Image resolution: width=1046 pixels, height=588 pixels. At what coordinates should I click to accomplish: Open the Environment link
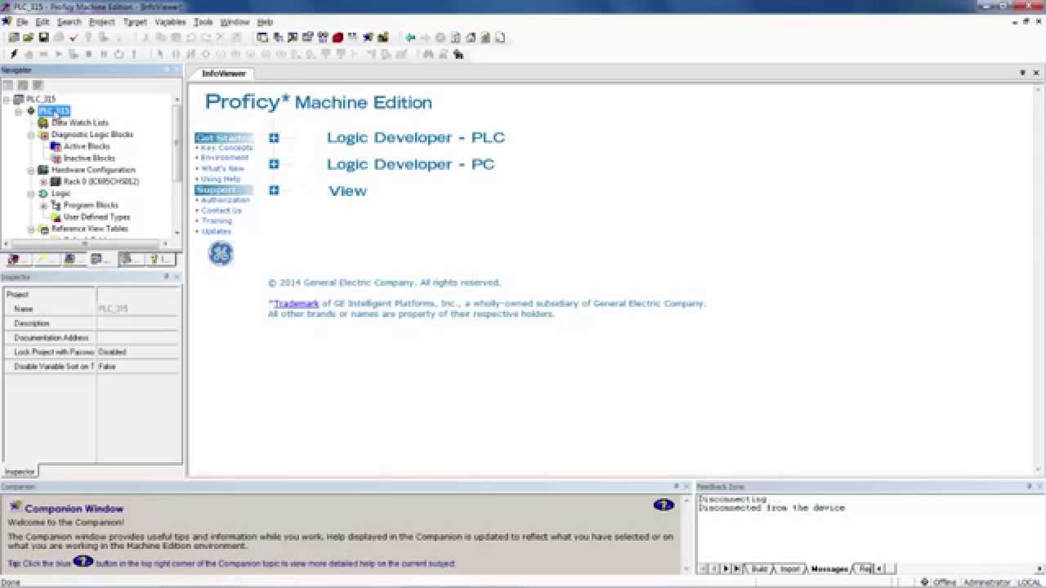coord(225,158)
